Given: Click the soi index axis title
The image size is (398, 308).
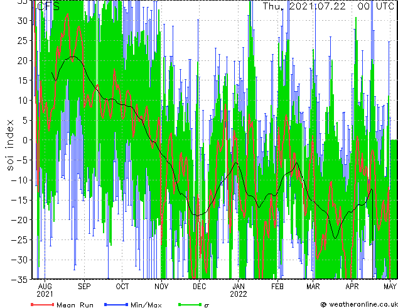Looking at the screenshot, I should (x=9, y=145).
